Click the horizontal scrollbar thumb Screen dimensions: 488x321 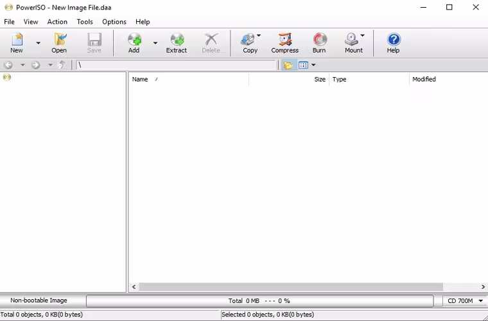(291, 287)
